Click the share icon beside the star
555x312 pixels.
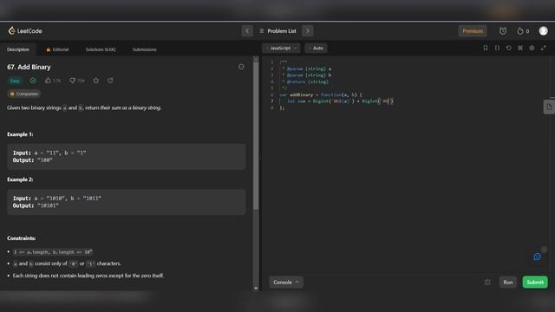click(110, 81)
